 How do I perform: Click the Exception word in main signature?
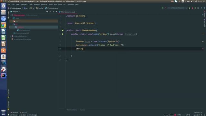point(131,34)
